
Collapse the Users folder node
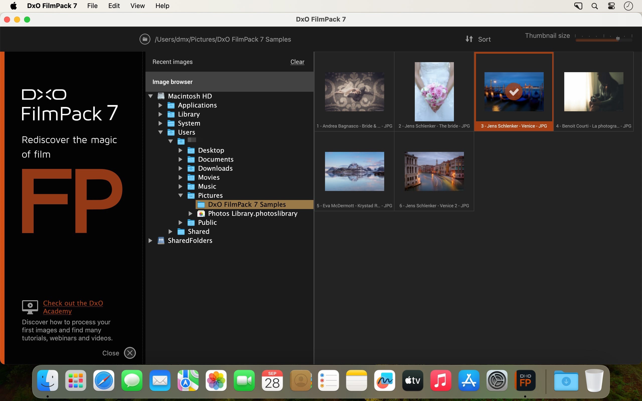point(160,132)
